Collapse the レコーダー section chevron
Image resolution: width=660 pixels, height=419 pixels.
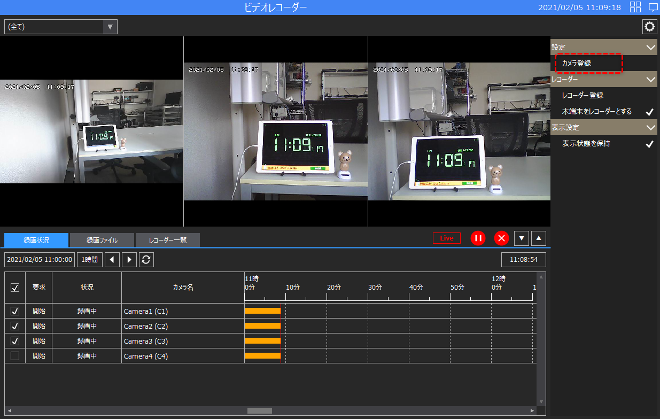(x=651, y=79)
